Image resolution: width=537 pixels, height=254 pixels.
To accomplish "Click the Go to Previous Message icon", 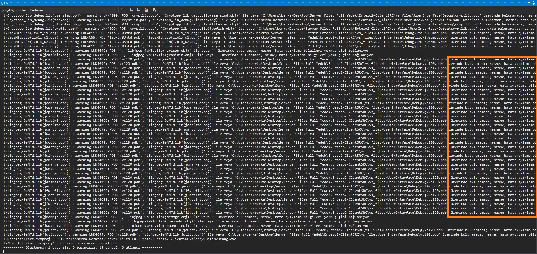I will coord(131,10).
